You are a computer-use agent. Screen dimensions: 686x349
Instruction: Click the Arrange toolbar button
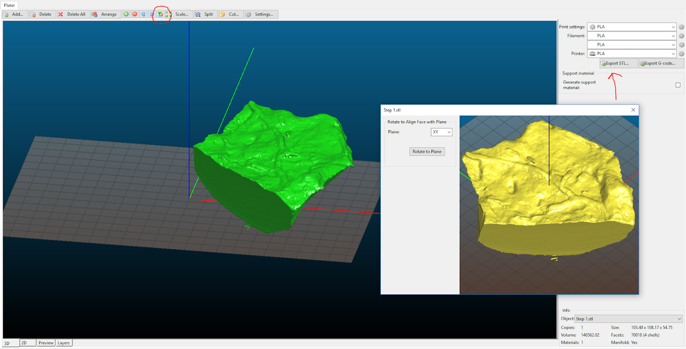pyautogui.click(x=105, y=14)
